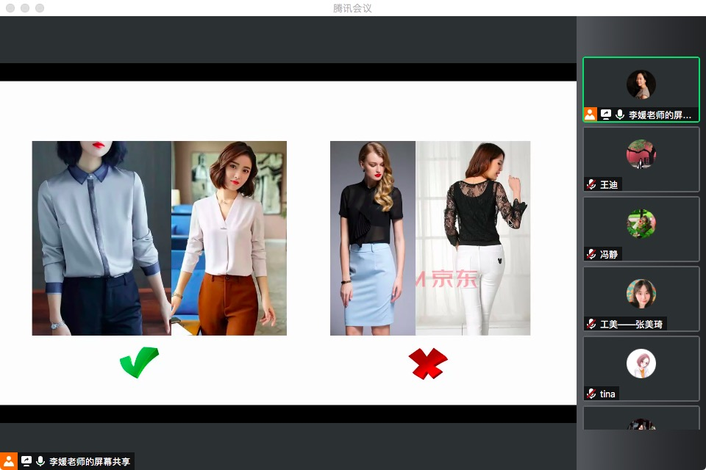Select 王迪's participant avatar

(x=641, y=154)
